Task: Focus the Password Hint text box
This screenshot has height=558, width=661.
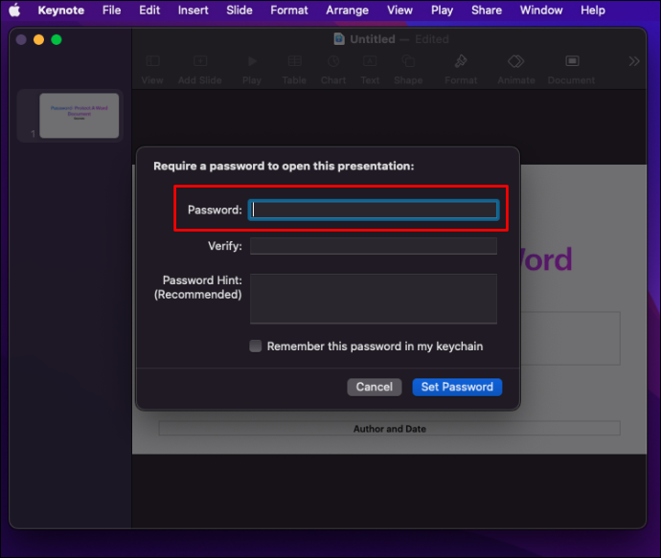Action: click(374, 299)
